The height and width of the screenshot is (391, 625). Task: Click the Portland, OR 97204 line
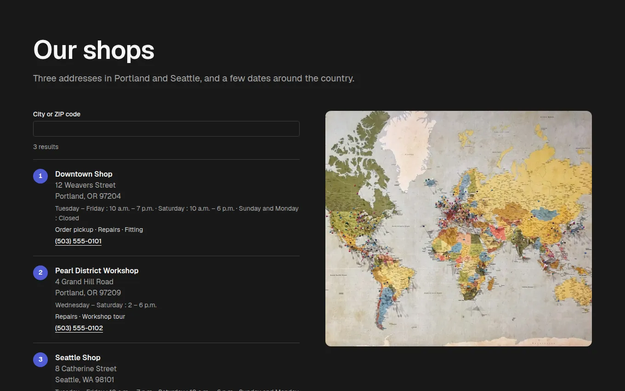coord(88,196)
